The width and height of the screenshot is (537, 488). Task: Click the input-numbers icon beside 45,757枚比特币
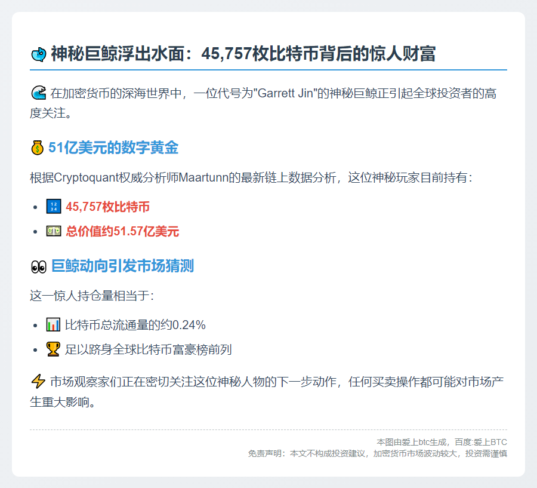point(53,206)
